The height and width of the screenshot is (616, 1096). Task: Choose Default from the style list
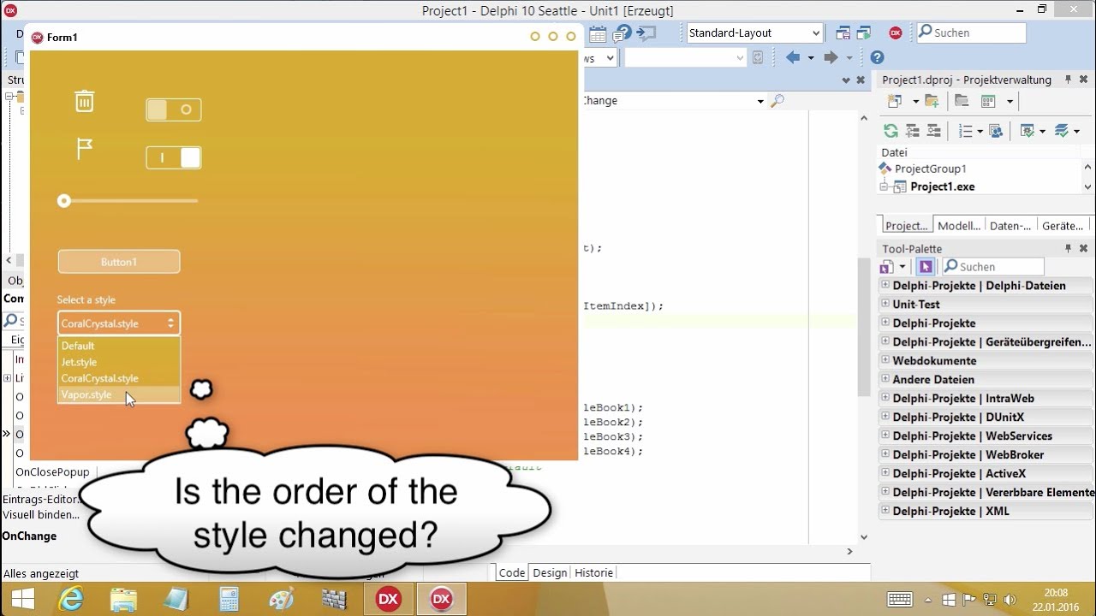[x=119, y=346]
